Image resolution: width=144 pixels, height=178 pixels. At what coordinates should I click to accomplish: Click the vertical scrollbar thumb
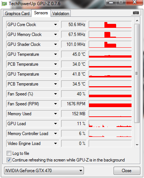click(x=137, y=73)
